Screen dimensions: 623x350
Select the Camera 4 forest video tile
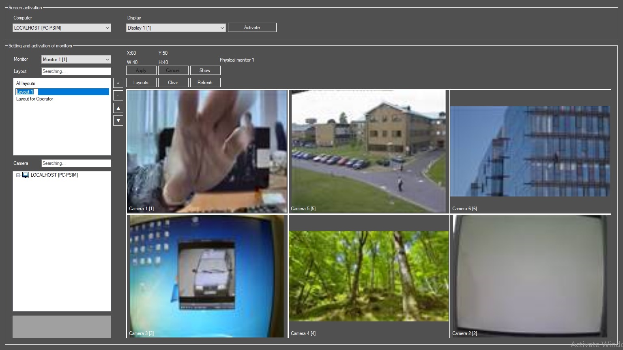click(x=368, y=275)
